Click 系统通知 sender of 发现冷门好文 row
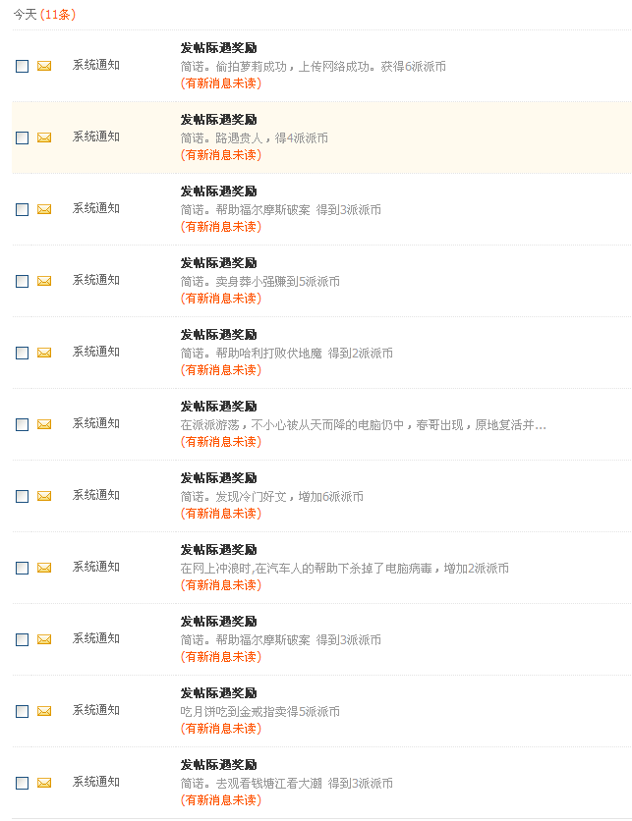Image resolution: width=632 pixels, height=821 pixels. [96, 495]
